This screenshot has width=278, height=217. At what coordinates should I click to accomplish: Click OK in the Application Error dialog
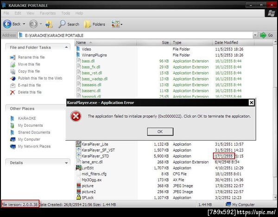[x=160, y=132]
